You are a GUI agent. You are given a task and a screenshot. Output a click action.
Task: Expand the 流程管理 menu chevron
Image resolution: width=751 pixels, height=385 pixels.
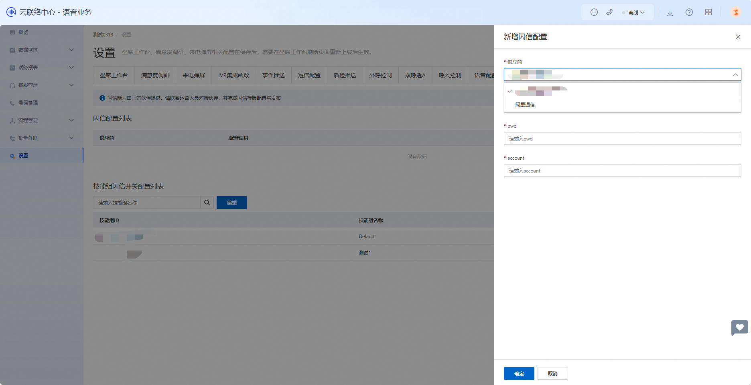click(71, 120)
